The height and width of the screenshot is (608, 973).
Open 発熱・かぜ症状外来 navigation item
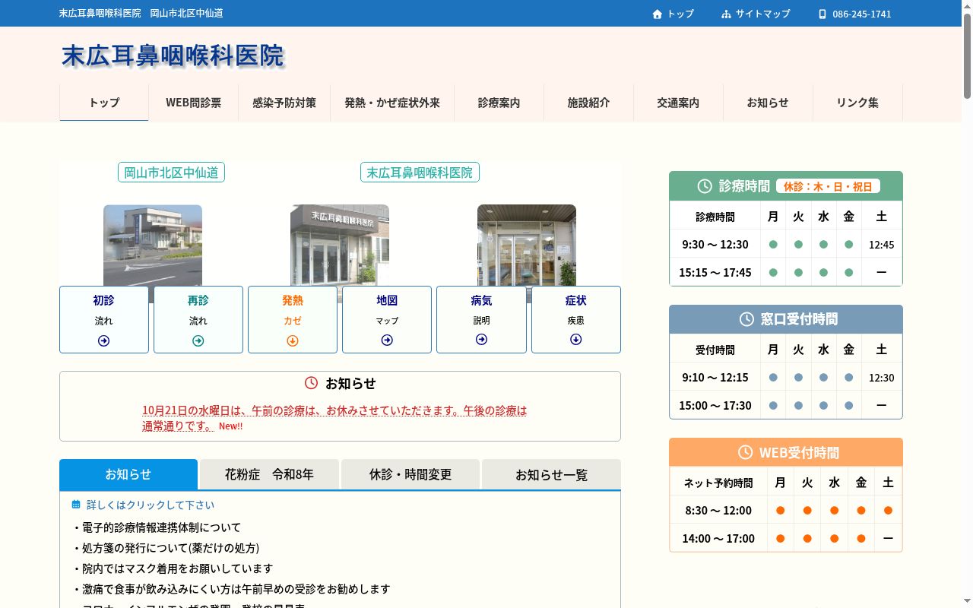click(x=392, y=103)
